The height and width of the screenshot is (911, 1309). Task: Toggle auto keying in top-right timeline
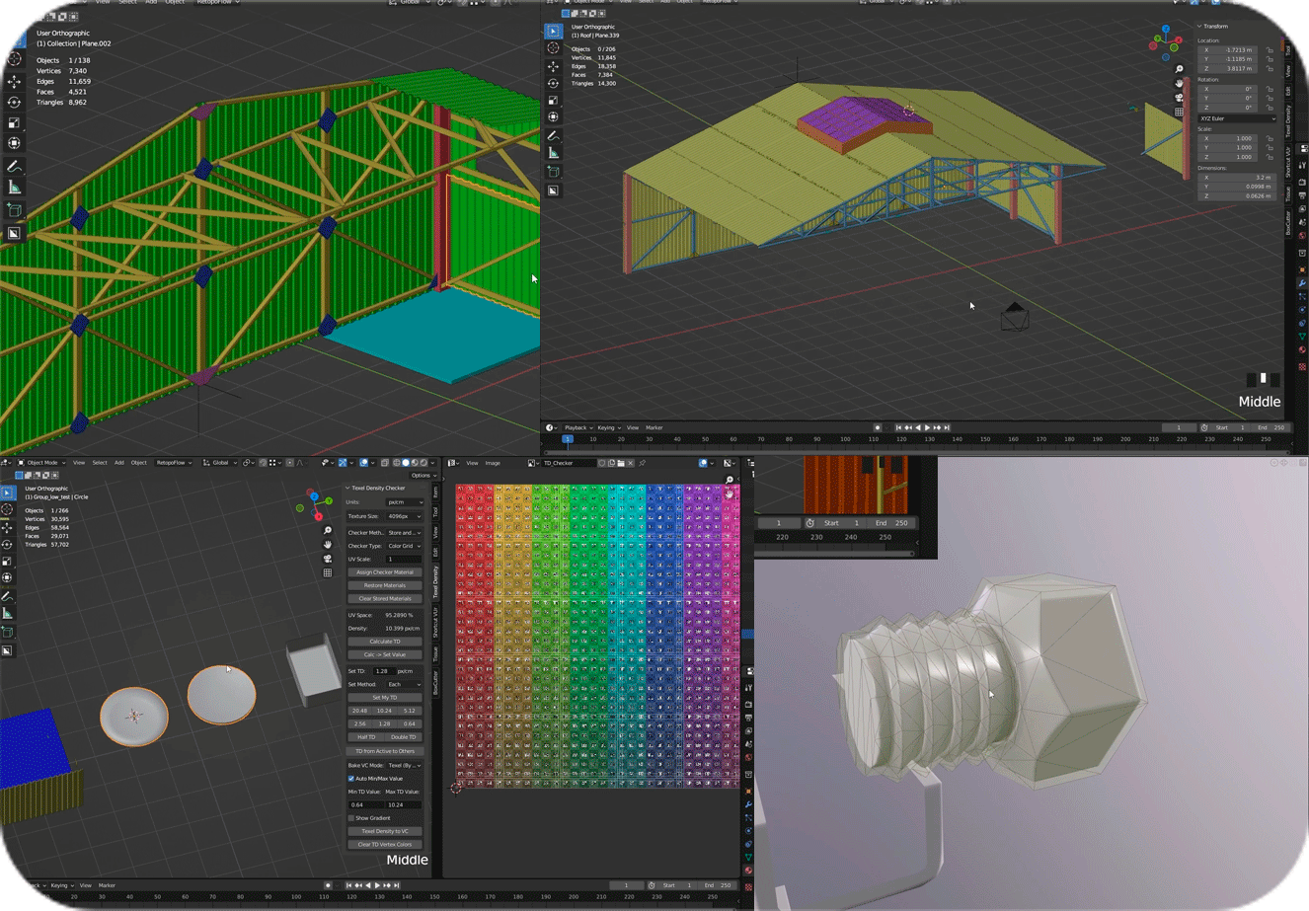[878, 427]
